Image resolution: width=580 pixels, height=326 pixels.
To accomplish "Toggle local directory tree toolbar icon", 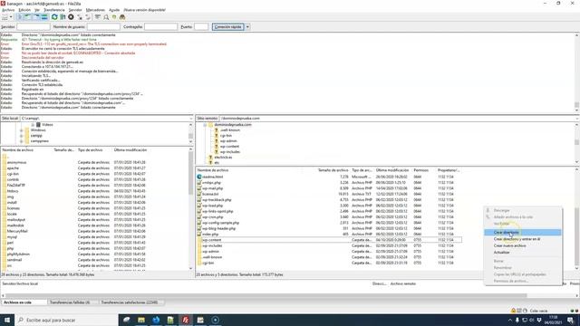I will (28, 17).
